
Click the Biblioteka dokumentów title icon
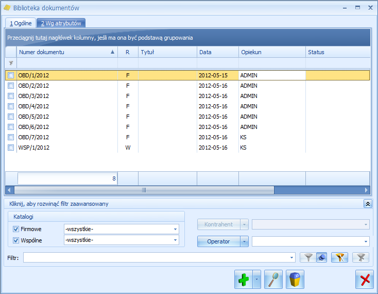[x=7, y=8]
